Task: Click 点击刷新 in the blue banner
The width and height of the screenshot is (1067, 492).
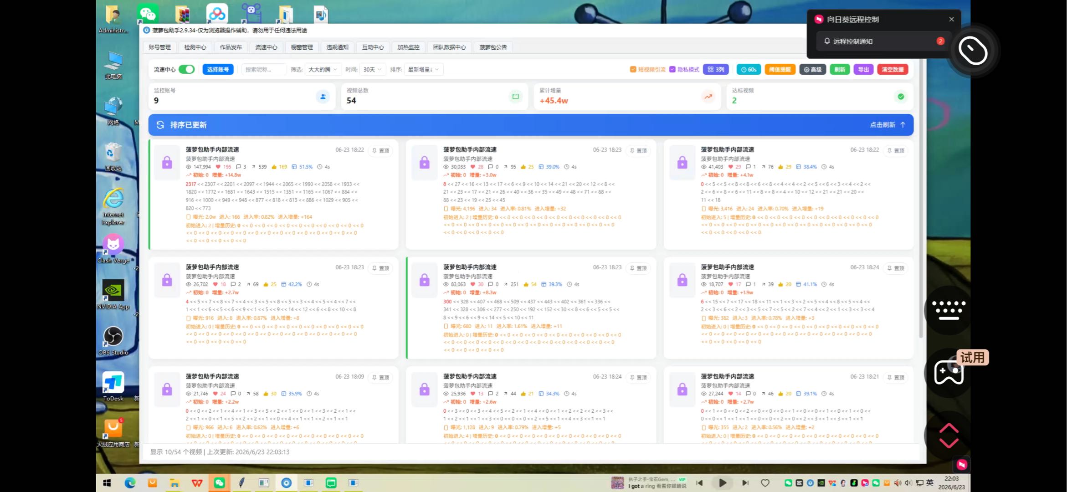Action: point(887,125)
